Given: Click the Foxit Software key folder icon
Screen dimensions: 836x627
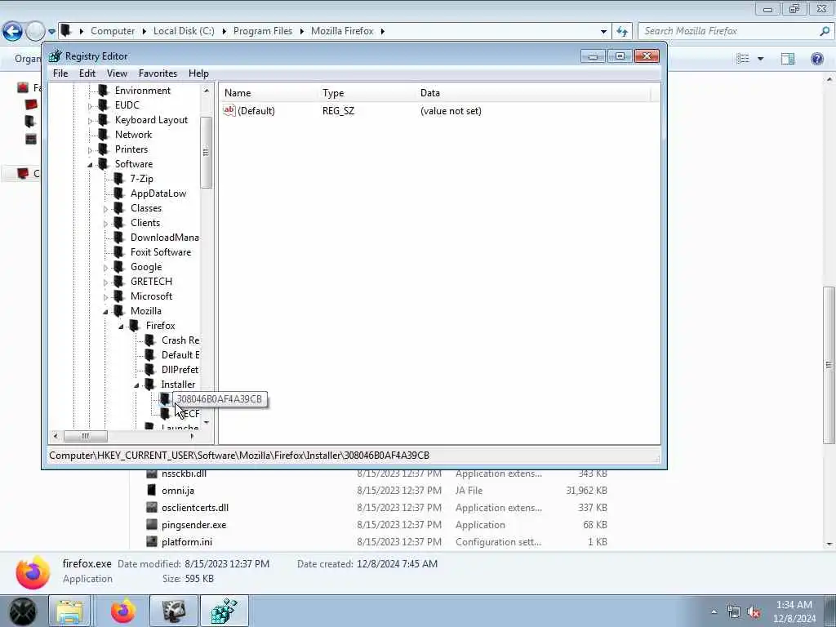Looking at the screenshot, I should point(119,251).
